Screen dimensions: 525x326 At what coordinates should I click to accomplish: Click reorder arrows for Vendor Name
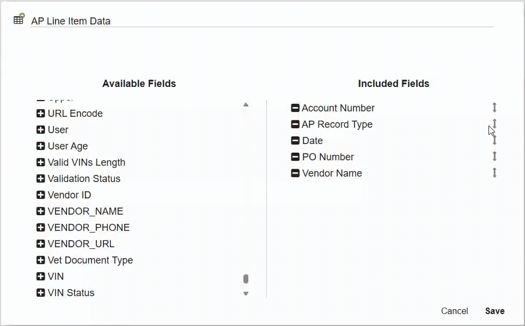pyautogui.click(x=495, y=173)
